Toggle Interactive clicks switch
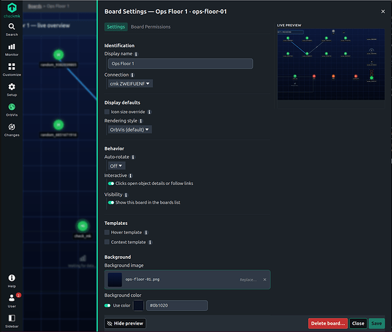 click(x=111, y=184)
